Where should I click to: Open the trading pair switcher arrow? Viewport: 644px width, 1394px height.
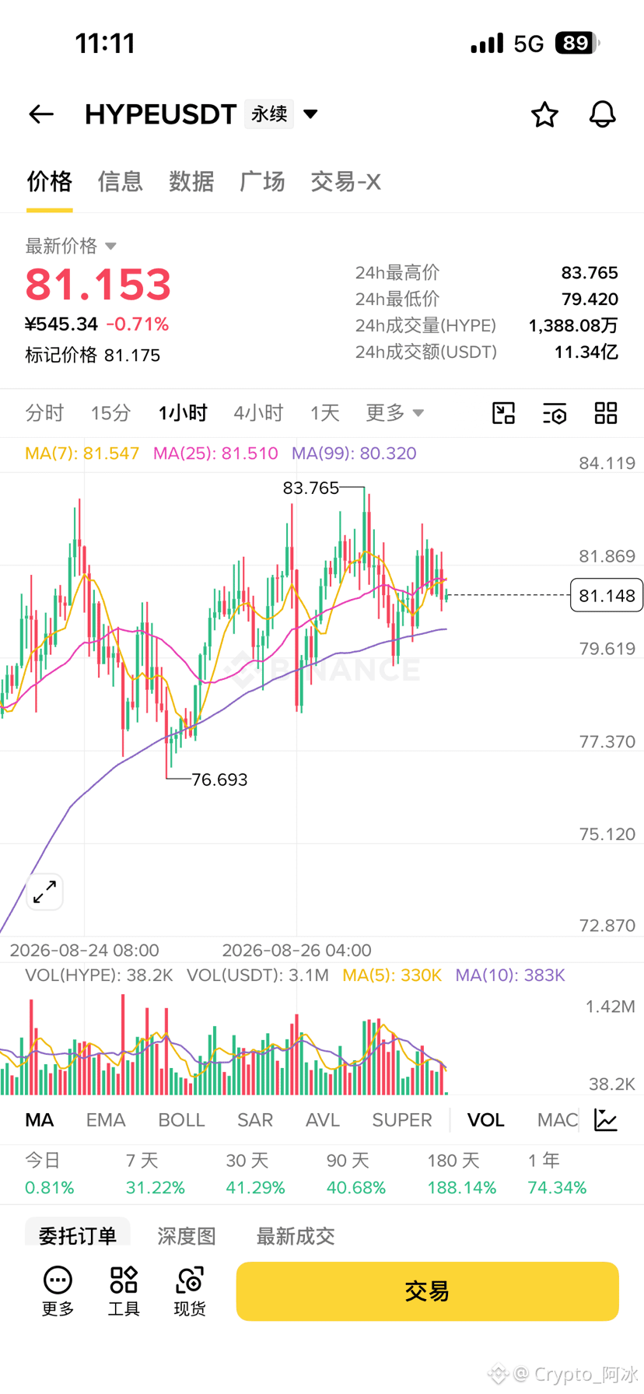pos(310,114)
